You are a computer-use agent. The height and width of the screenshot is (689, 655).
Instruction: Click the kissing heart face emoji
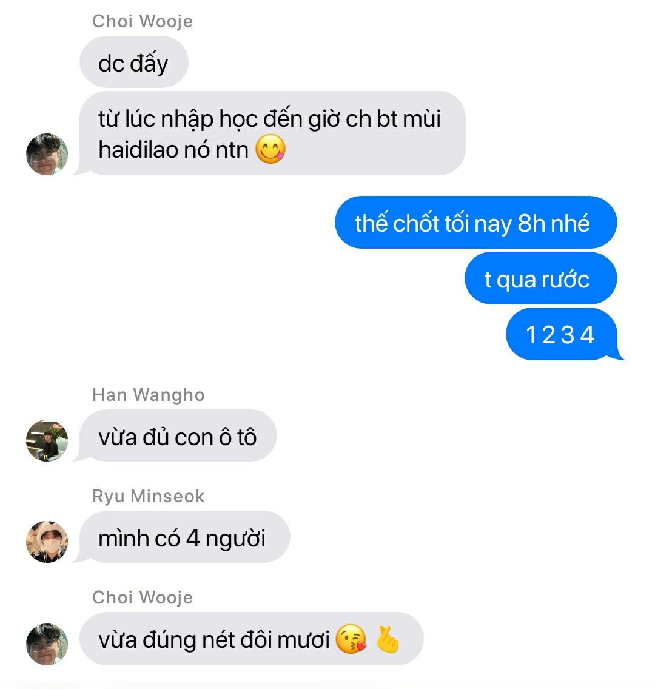351,639
